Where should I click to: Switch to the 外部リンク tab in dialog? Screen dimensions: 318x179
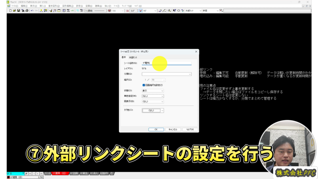[133, 57]
